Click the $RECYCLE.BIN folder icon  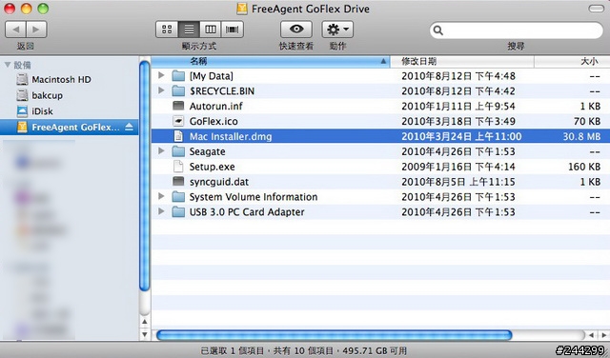coord(178,91)
